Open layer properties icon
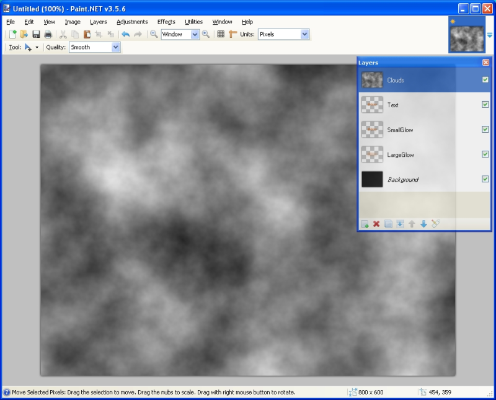 435,224
